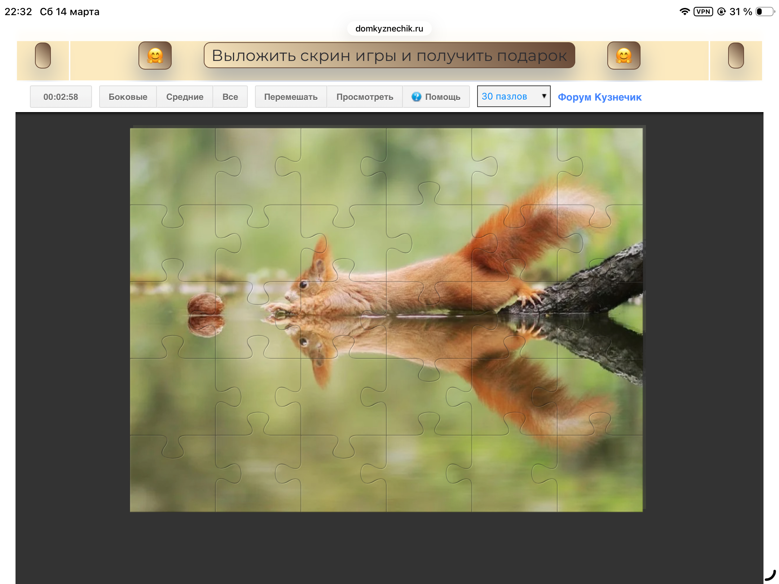The width and height of the screenshot is (779, 584).
Task: Tap the VPN status indicator
Action: pyautogui.click(x=703, y=12)
